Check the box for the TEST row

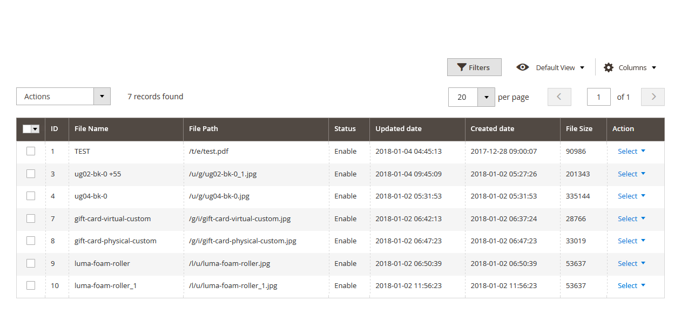click(x=31, y=152)
